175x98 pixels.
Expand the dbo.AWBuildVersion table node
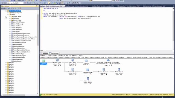10,22
